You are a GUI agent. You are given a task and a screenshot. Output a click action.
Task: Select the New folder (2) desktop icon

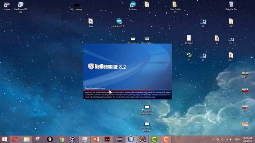175,7
